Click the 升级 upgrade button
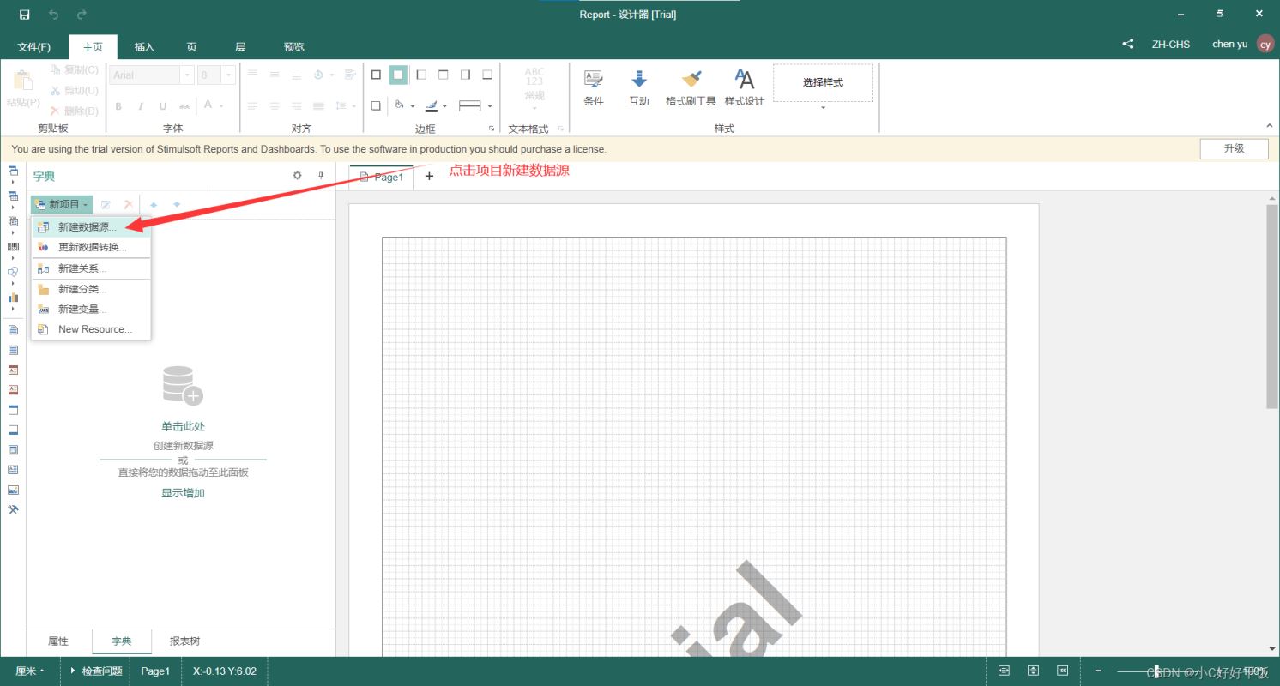 (x=1234, y=148)
